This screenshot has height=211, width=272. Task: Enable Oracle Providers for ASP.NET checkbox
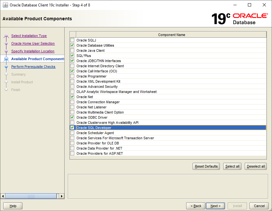click(x=72, y=153)
